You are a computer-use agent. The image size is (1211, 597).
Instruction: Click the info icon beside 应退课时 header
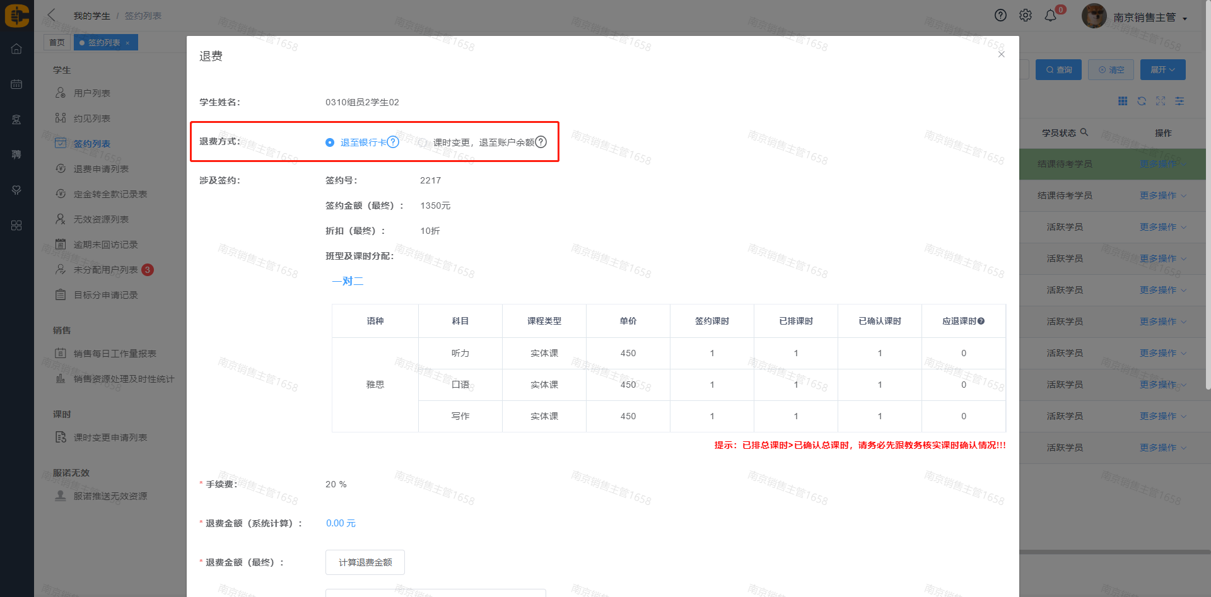tap(981, 322)
